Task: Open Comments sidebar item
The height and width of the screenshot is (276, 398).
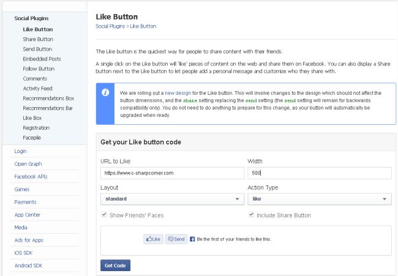Action: [x=35, y=79]
